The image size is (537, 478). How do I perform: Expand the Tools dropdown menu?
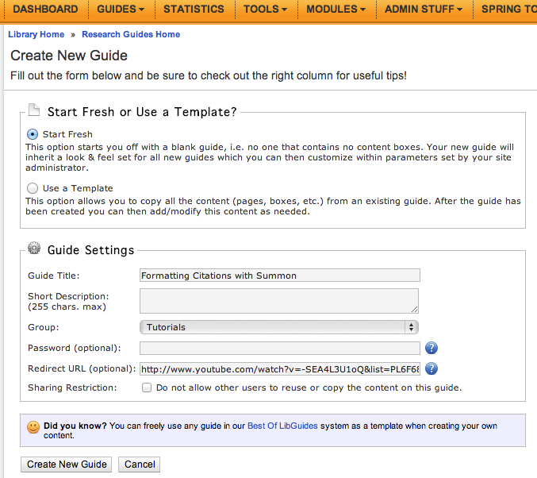[x=267, y=10]
